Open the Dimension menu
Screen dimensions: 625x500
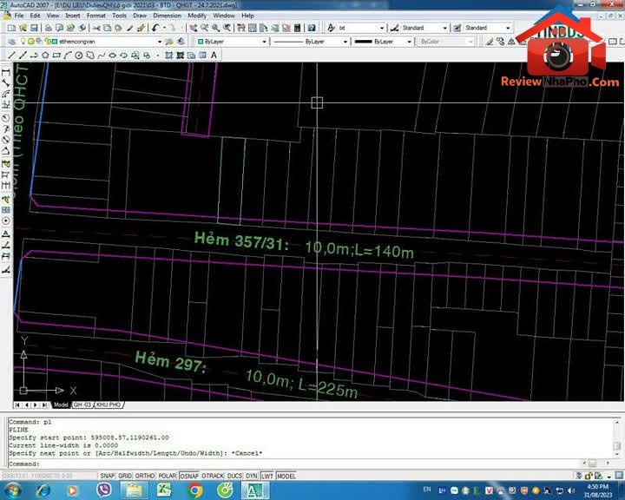(167, 16)
